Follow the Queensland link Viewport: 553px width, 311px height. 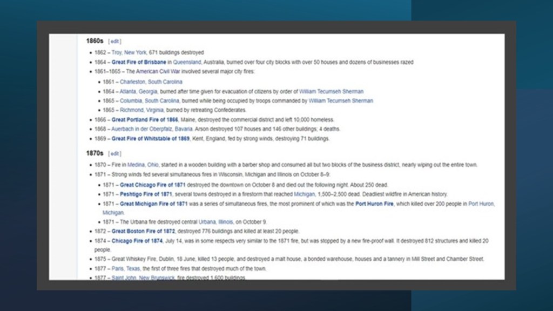(x=187, y=62)
